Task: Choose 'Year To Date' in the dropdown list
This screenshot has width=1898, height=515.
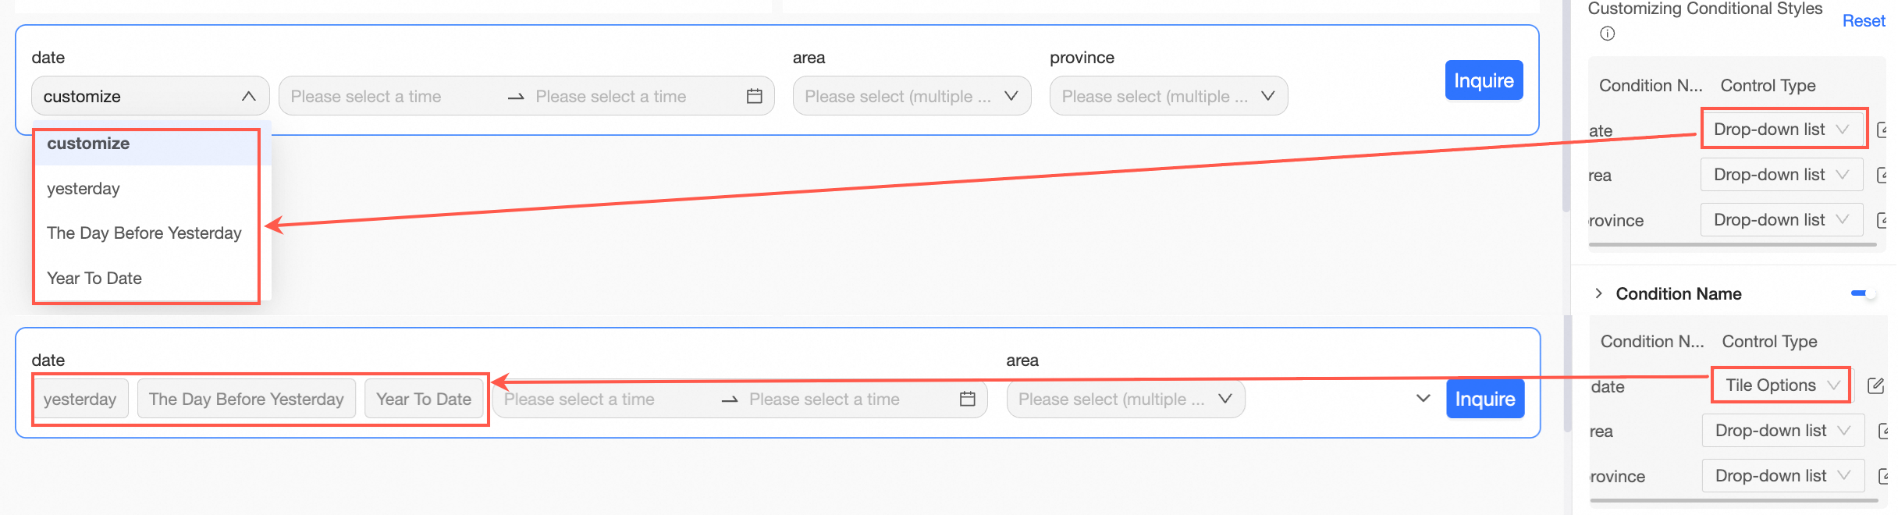Action: tap(94, 279)
